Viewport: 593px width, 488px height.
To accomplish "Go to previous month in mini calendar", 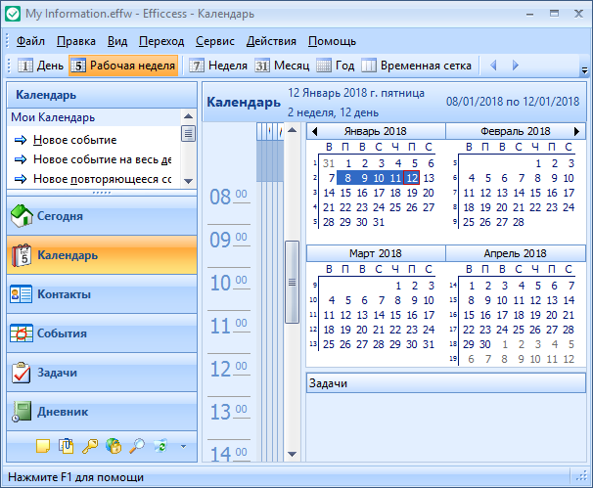I will pos(313,131).
